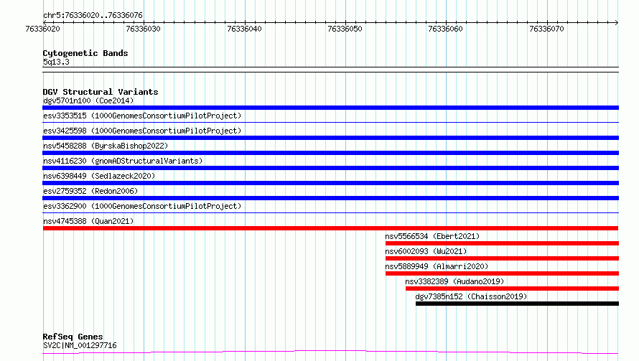Open variant nsv4116230 (gnomADStructuralVariants) label
This screenshot has width=639, height=361.
tap(123, 161)
